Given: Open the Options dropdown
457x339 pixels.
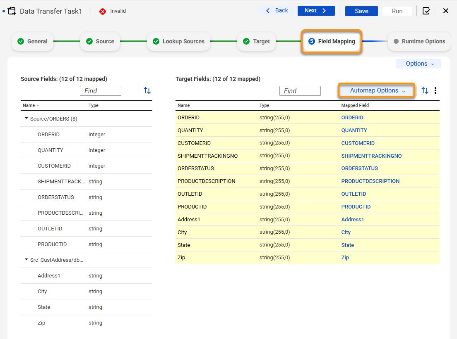Looking at the screenshot, I should tap(419, 64).
